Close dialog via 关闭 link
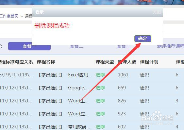This screenshot has height=130, width=184. click(157, 12)
